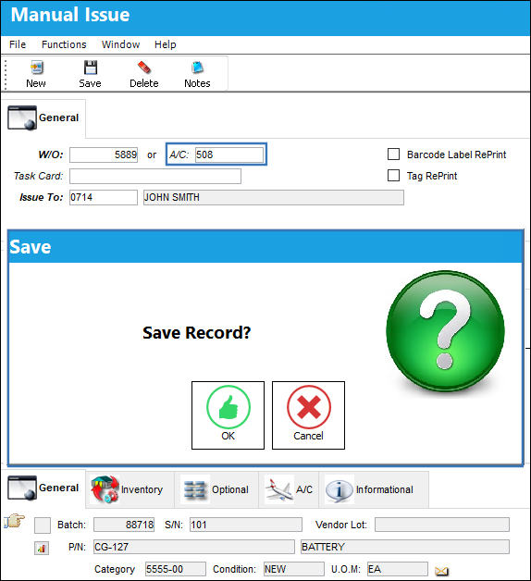Select the upper General tab

(x=43, y=117)
